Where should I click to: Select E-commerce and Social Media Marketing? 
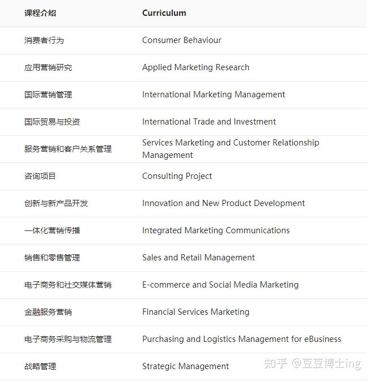tap(220, 285)
